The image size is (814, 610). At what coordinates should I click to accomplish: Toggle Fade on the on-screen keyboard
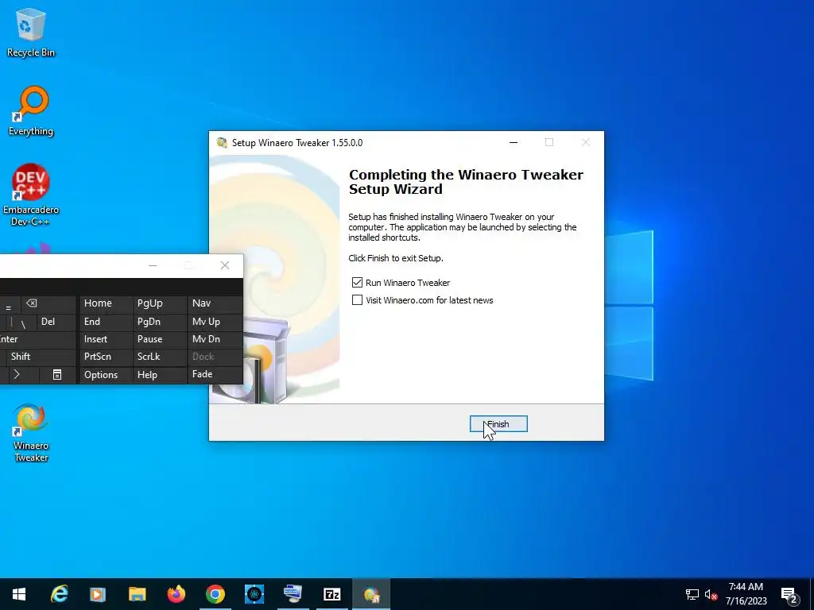point(215,375)
